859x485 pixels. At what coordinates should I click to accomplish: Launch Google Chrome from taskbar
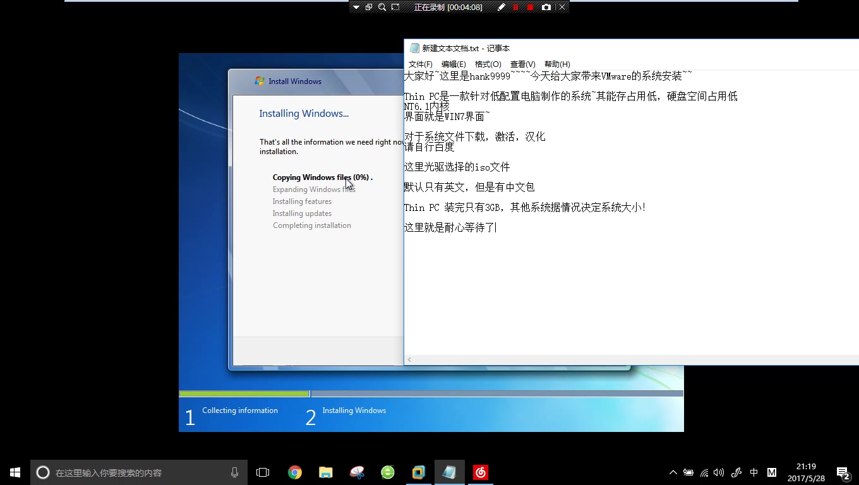pos(295,472)
